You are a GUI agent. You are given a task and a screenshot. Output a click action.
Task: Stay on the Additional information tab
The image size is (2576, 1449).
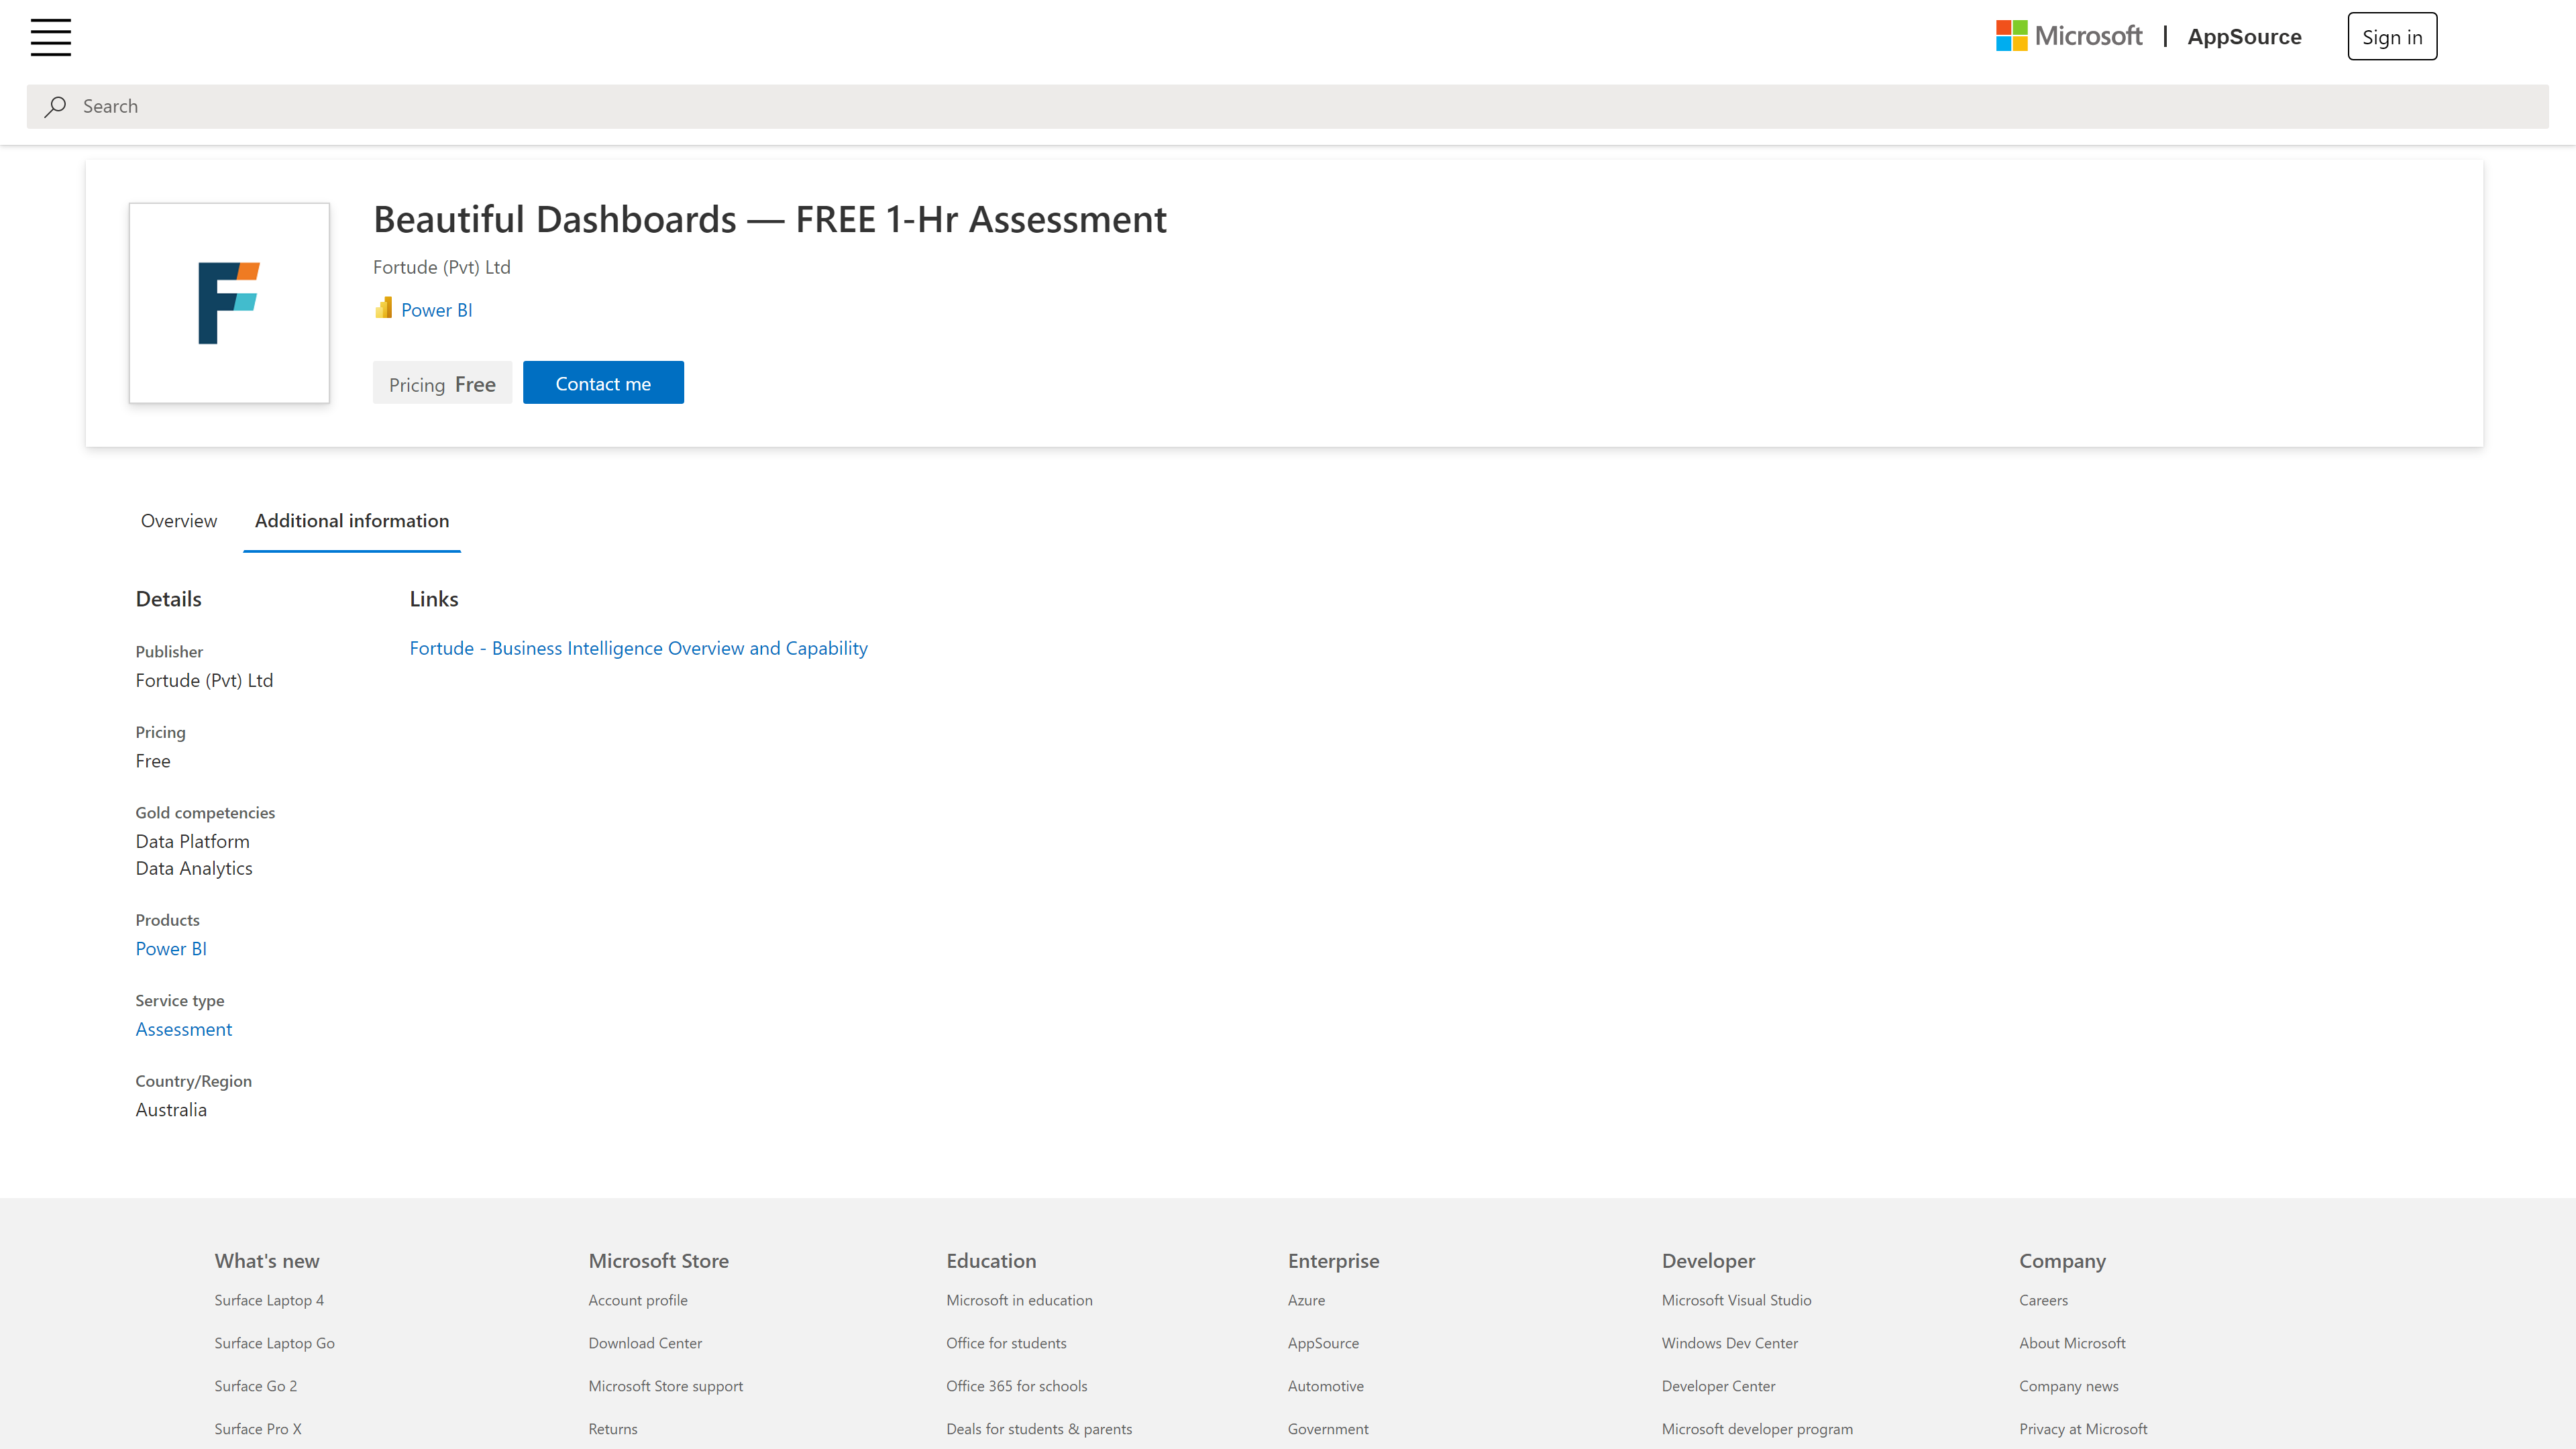click(x=351, y=521)
